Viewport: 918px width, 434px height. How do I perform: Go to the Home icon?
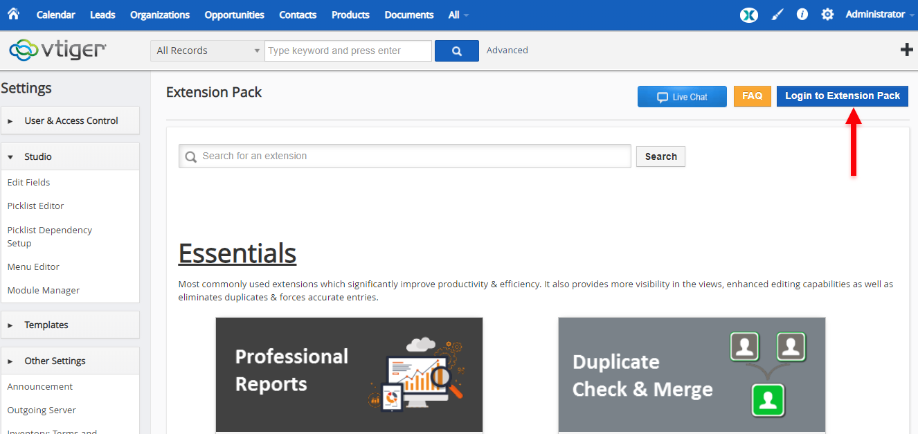[x=14, y=14]
